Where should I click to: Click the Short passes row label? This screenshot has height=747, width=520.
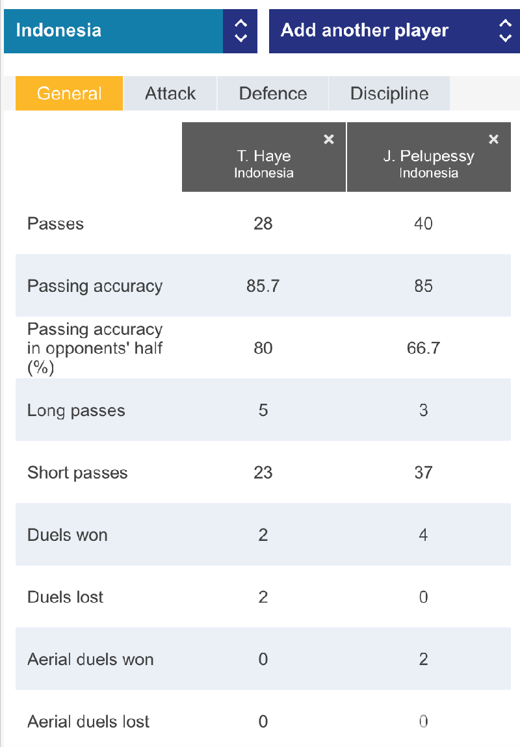(x=77, y=473)
